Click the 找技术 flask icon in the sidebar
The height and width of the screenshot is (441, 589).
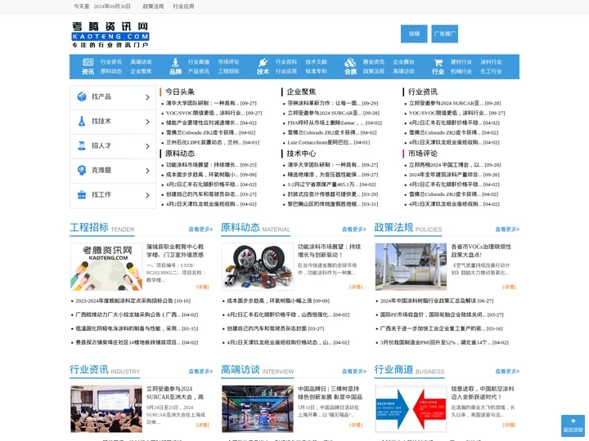pyautogui.click(x=82, y=121)
